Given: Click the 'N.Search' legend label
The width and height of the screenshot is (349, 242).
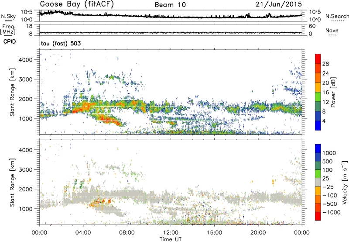Looking at the screenshot, I should click(x=337, y=16).
